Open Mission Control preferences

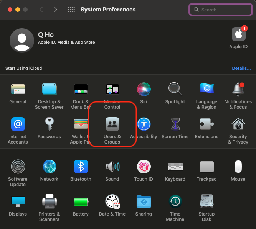112,89
